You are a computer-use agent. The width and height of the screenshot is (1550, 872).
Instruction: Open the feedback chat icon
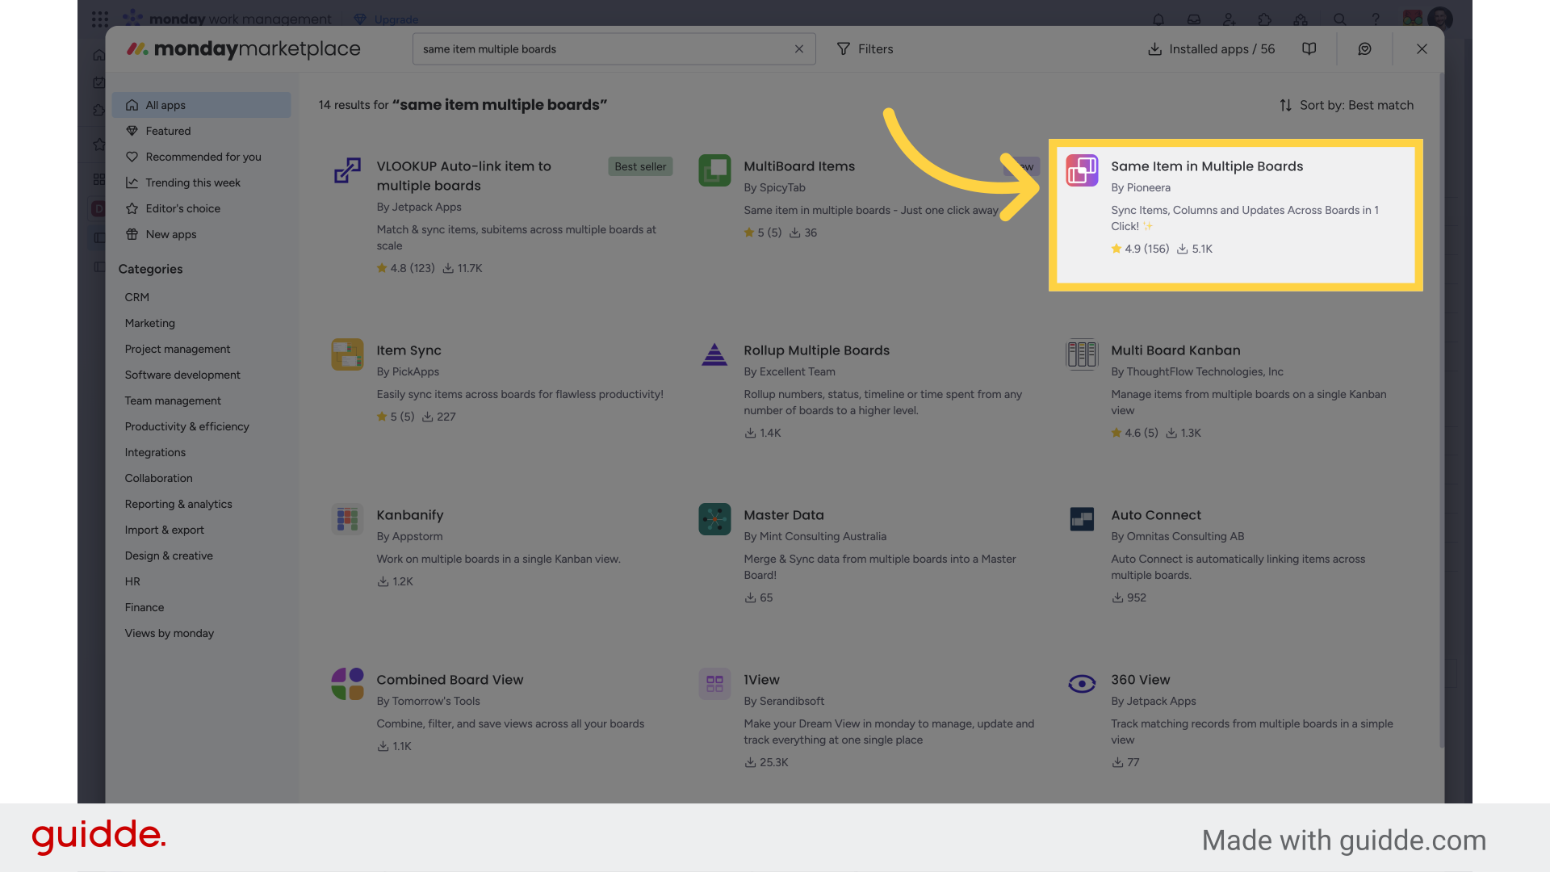(1364, 49)
